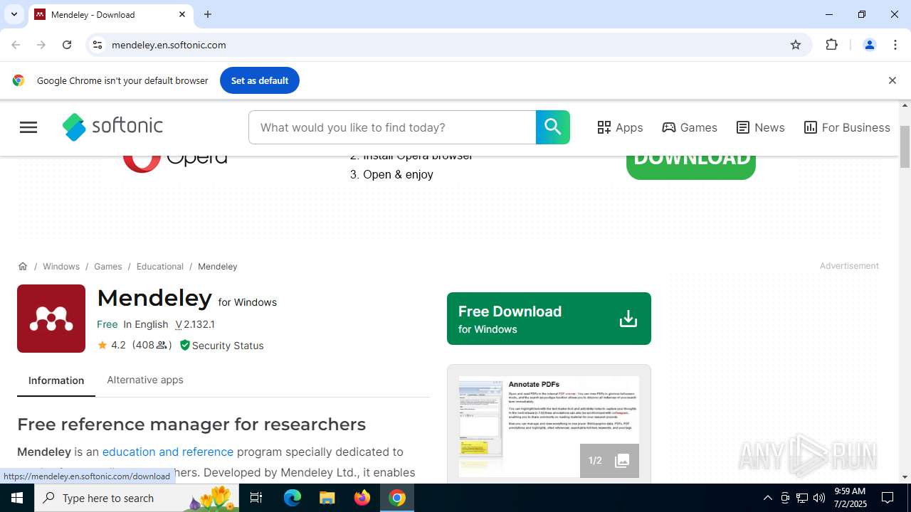Go to the Educational breadcrumb
The height and width of the screenshot is (512, 911).
(160, 266)
